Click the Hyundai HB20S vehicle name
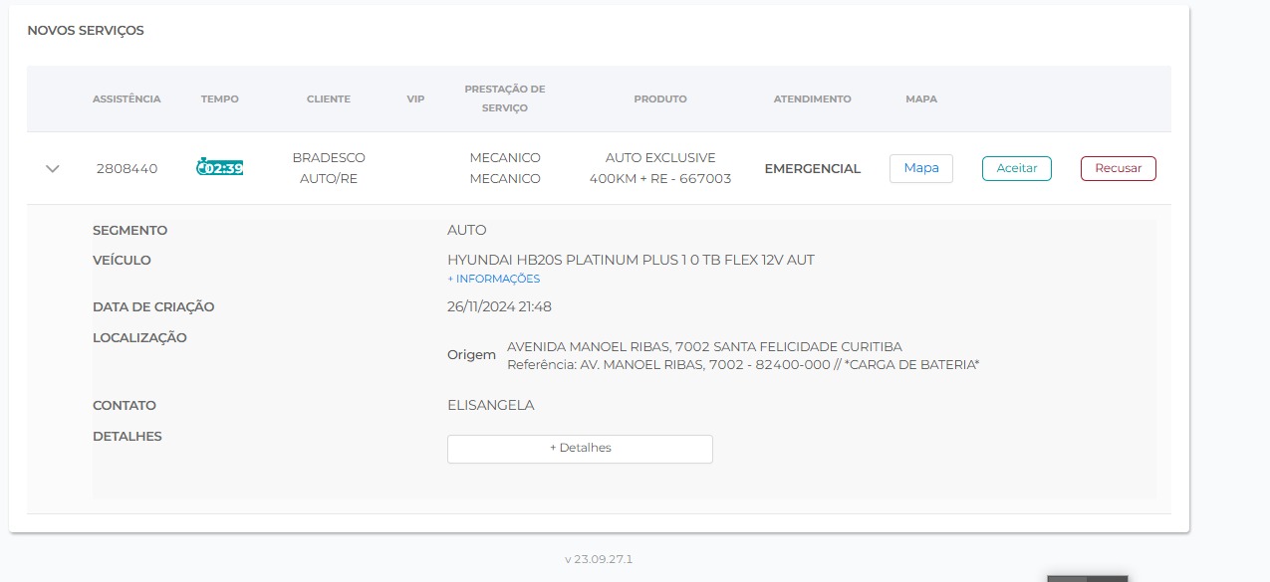This screenshot has height=582, width=1270. pos(631,260)
